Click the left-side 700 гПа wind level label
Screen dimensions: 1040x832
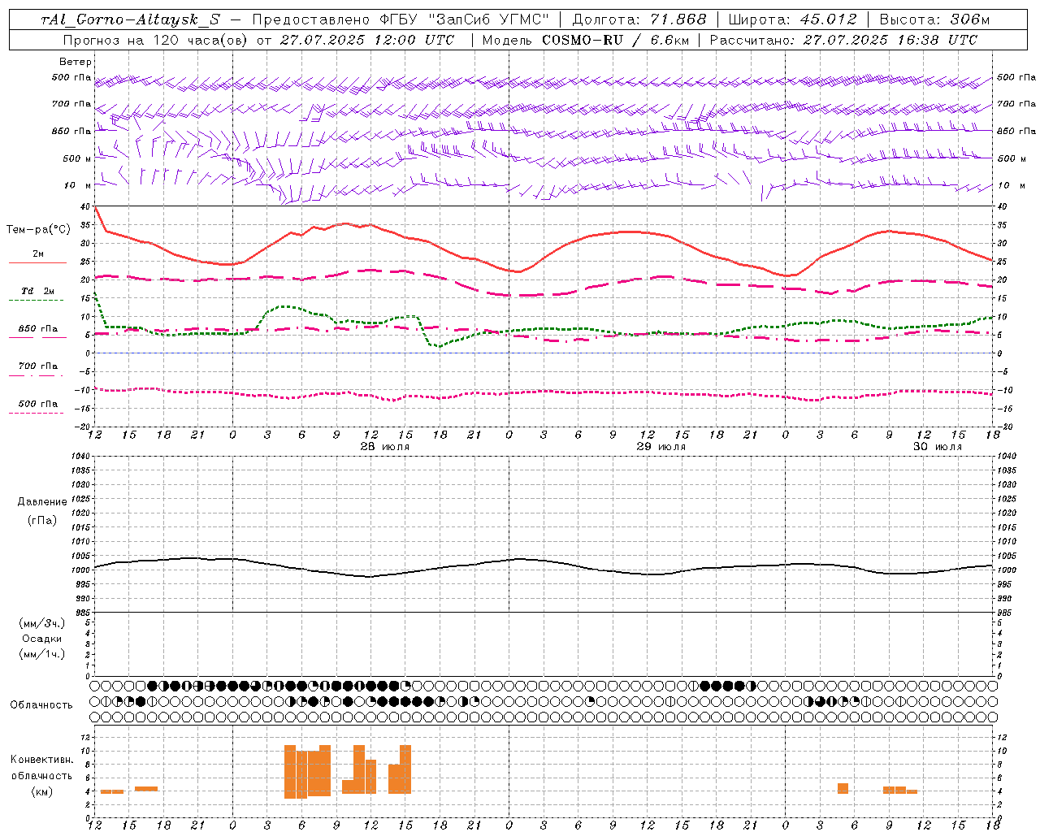tap(71, 104)
